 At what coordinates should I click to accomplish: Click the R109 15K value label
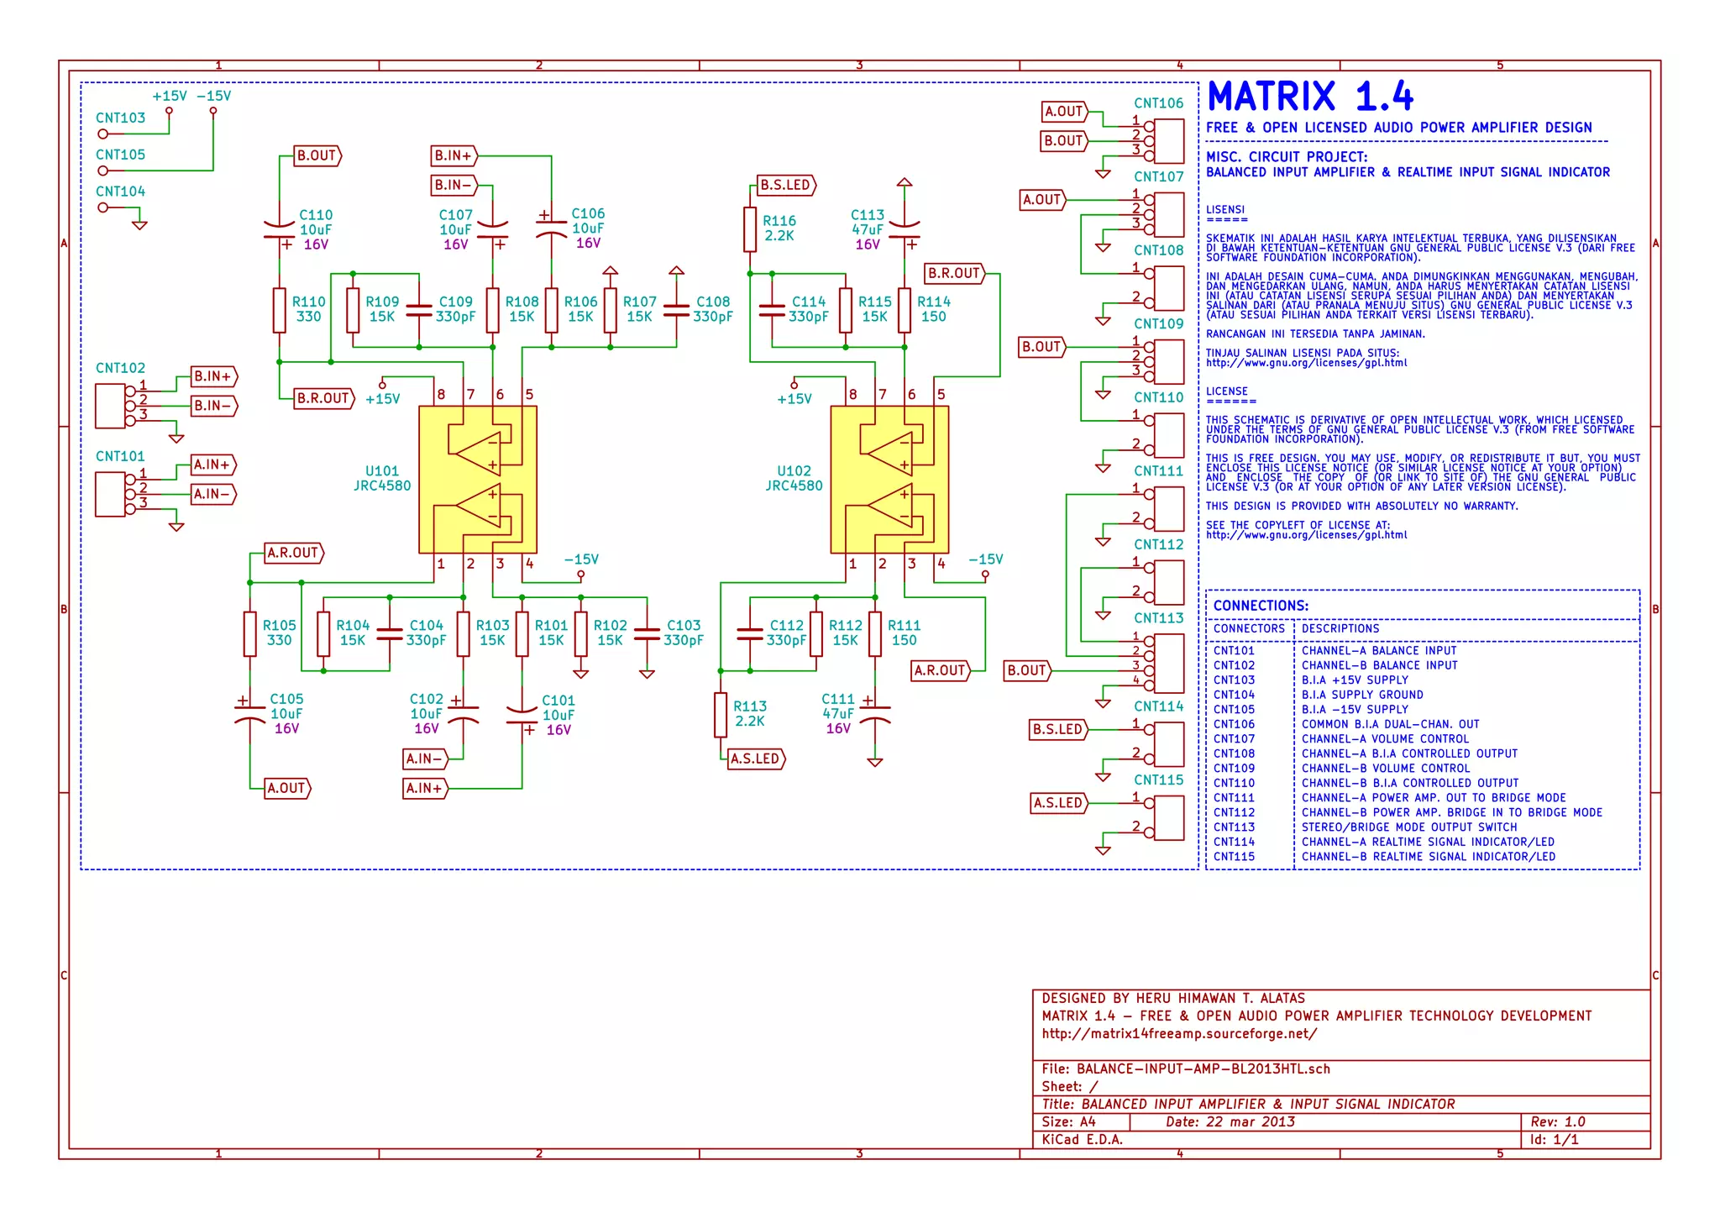click(382, 317)
